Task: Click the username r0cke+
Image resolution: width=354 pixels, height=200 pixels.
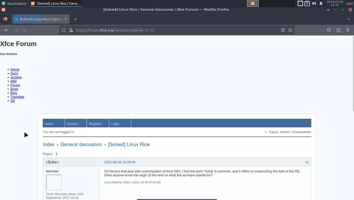Action: [x=53, y=162]
